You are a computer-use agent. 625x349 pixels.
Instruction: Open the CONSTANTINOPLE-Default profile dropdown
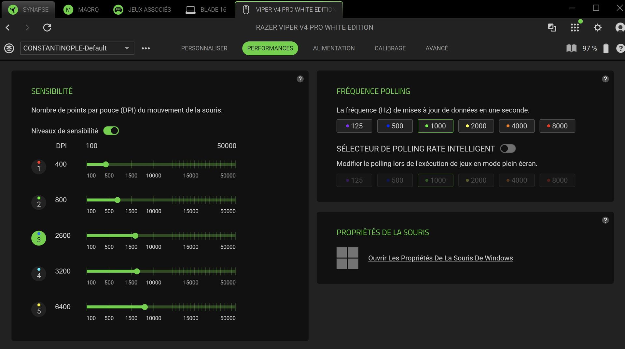tap(77, 48)
